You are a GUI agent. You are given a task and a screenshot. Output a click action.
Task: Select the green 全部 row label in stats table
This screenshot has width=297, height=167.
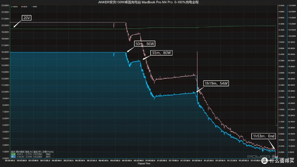pos(13,154)
